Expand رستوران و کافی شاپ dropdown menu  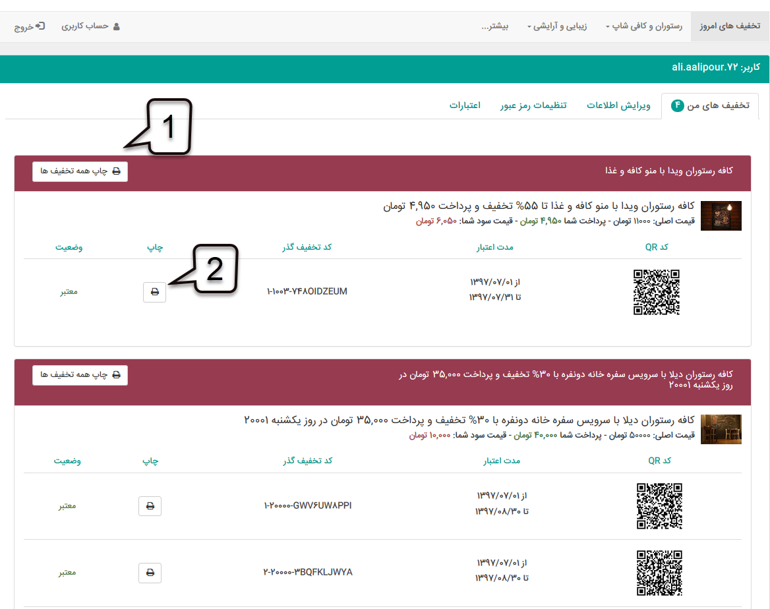(x=644, y=27)
